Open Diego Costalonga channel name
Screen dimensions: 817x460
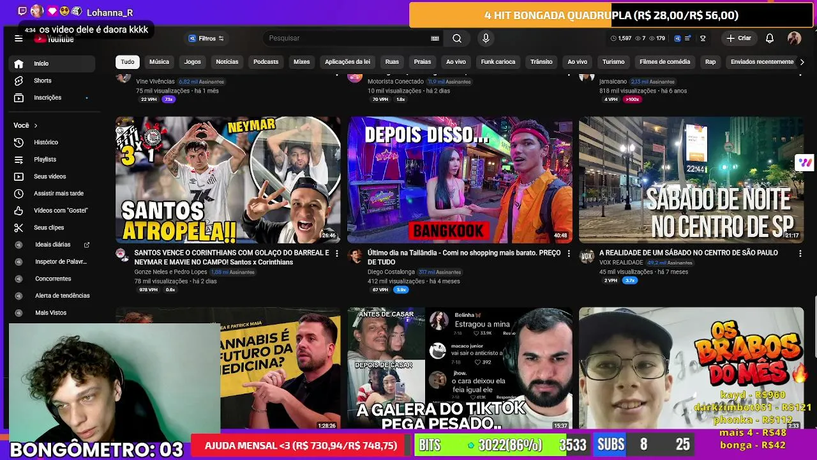point(391,272)
